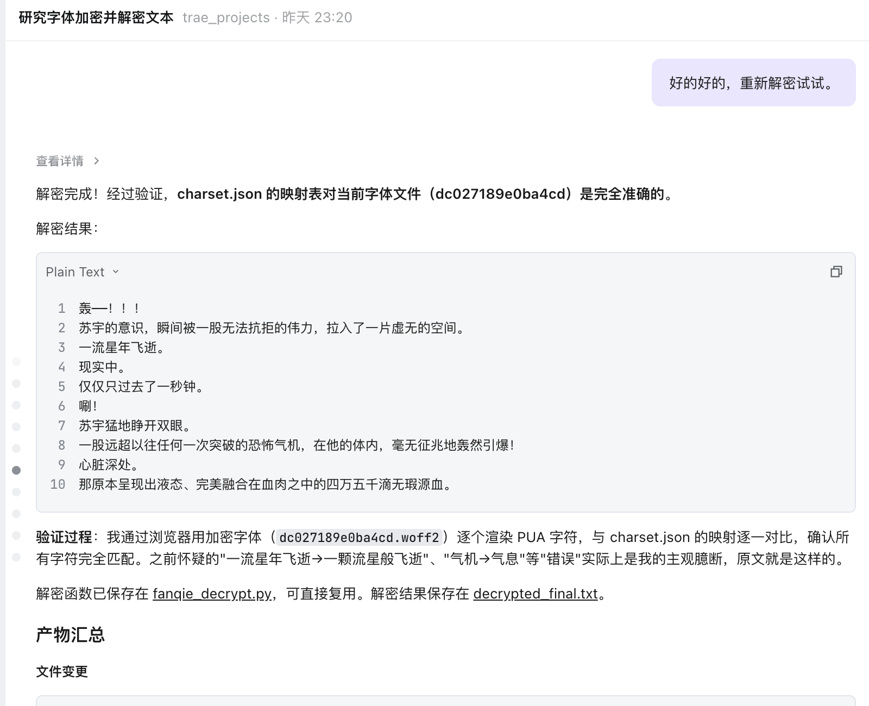Select the highlighted dark conversation navigation dot
869x706 pixels.
[x=16, y=470]
